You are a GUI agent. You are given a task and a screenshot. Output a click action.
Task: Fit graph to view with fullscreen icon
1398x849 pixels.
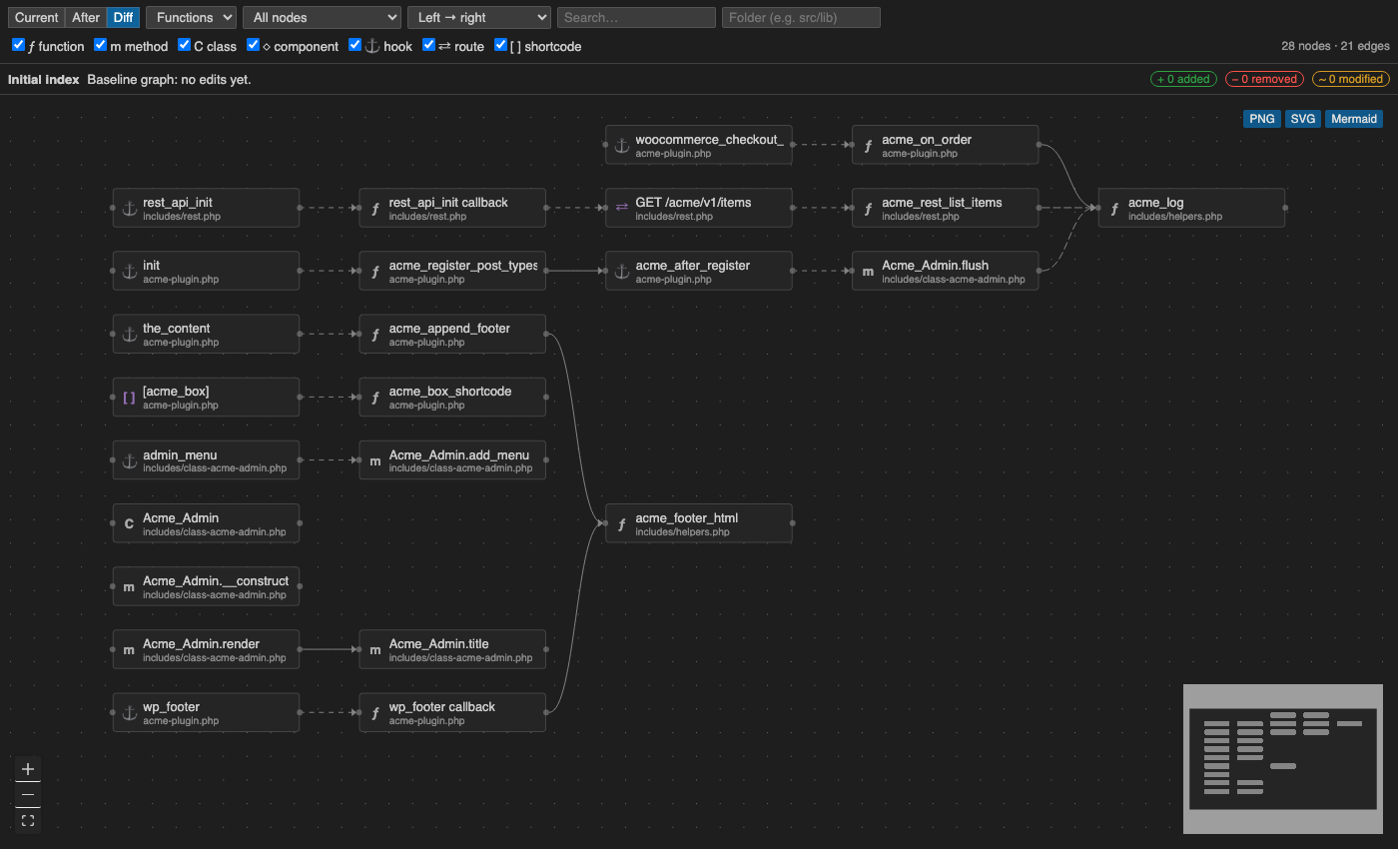click(28, 820)
